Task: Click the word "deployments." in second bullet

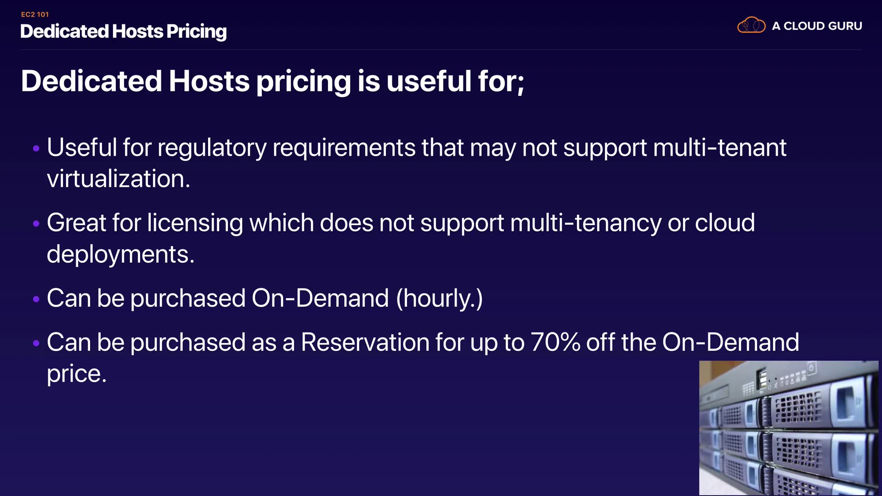Action: tap(120, 254)
